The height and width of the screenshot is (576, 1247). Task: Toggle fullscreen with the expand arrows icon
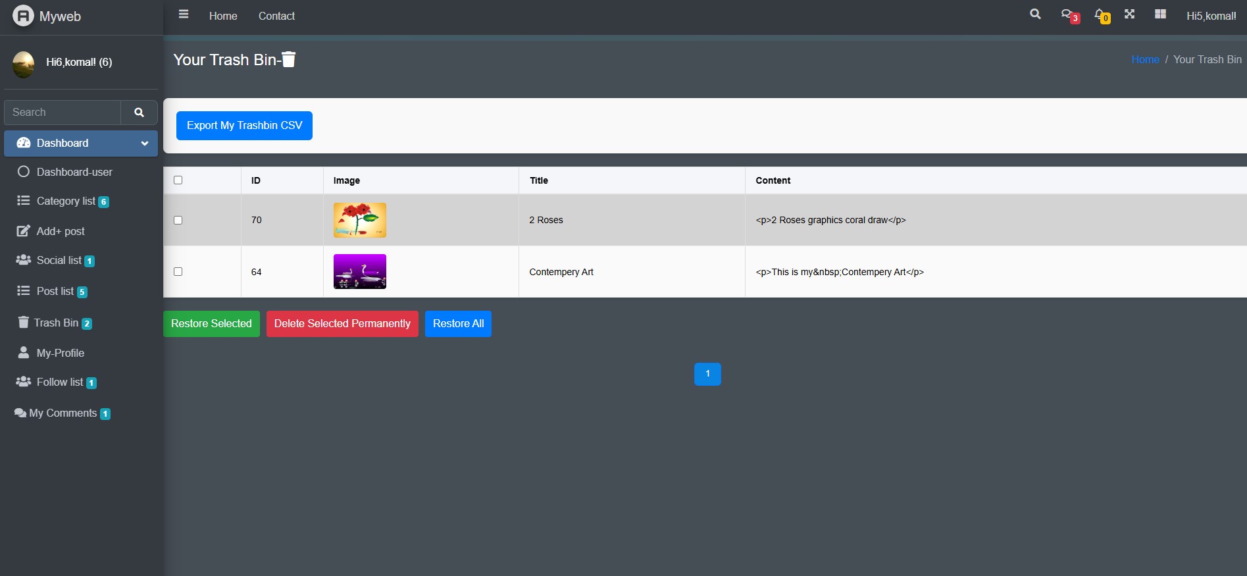coord(1130,14)
